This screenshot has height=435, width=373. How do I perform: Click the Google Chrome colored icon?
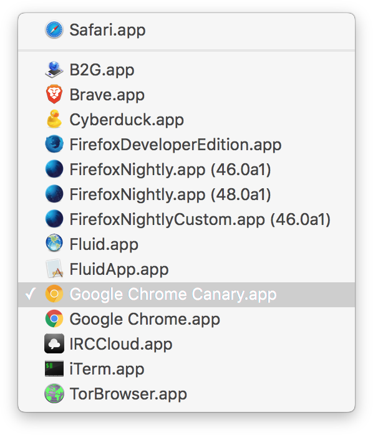click(54, 318)
